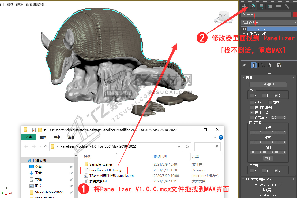Click the Volume4 object name field
The image size is (297, 198).
tap(266, 14)
